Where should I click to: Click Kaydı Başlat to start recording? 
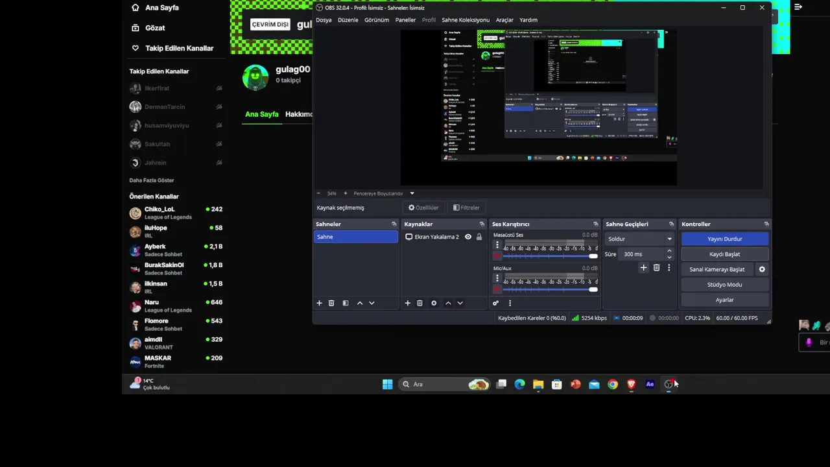tap(724, 254)
